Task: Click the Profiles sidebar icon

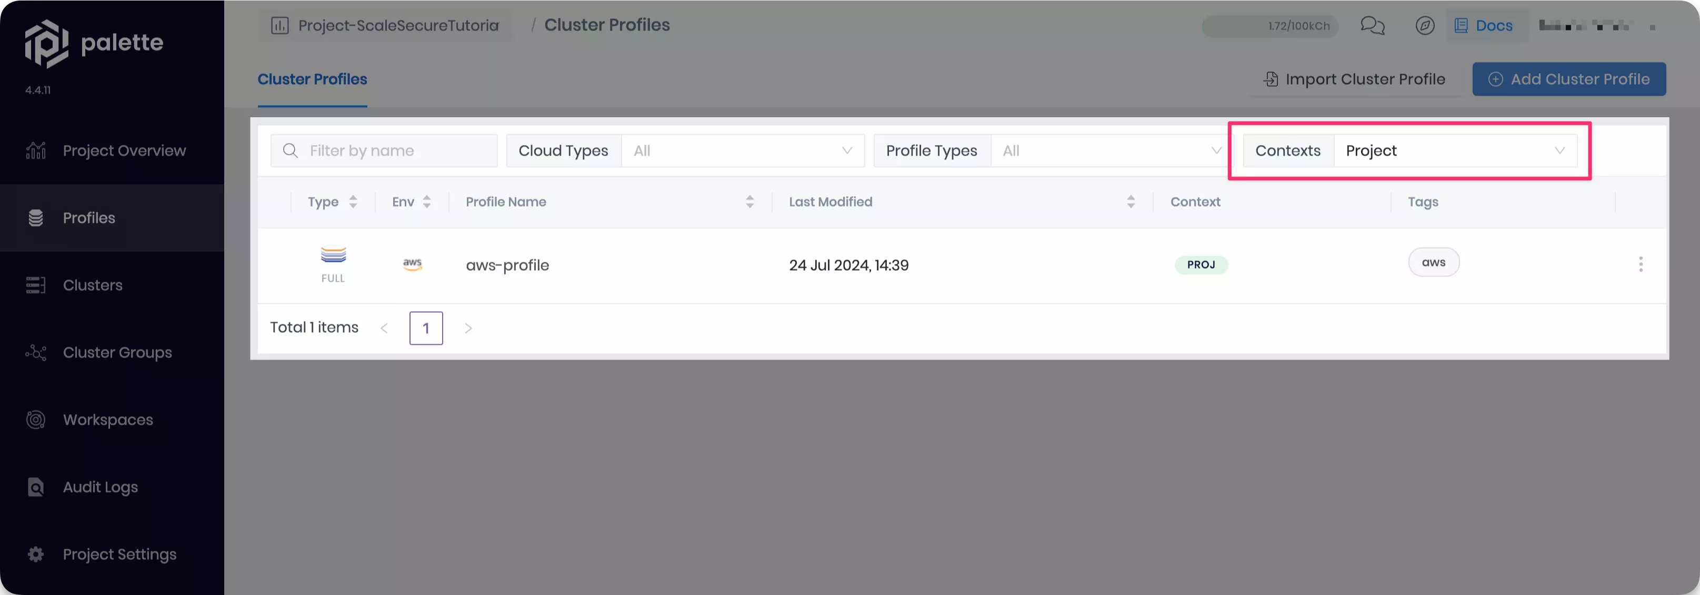Action: coord(38,218)
